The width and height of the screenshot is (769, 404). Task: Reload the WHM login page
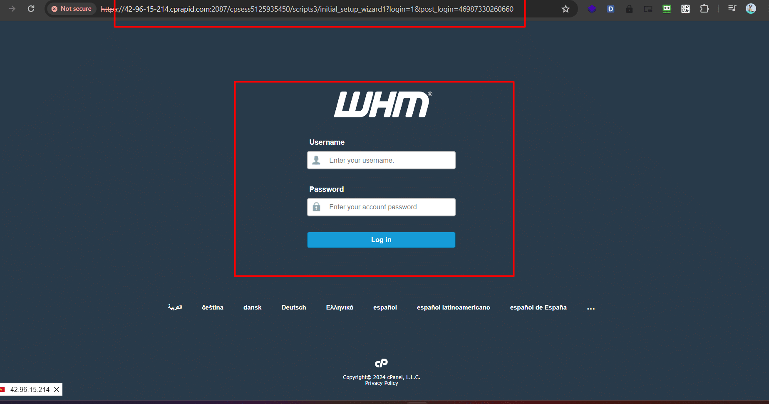31,8
